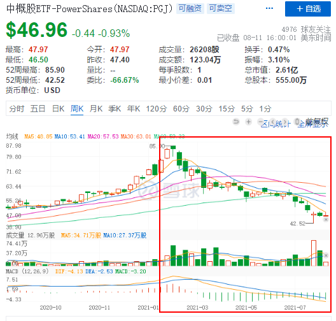
Task: Click the 振幅 3.10% value
Action: 279,60
